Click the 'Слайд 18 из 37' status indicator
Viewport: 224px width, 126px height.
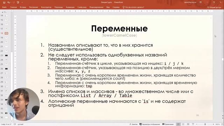point(6,124)
